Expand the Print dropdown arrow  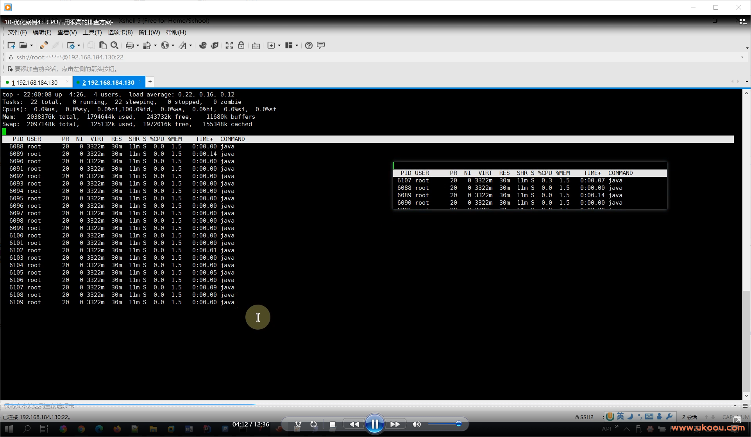pos(138,45)
